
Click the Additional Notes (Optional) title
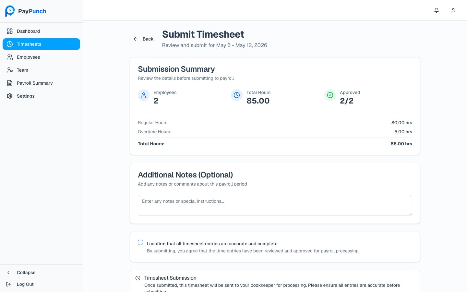[x=186, y=175]
